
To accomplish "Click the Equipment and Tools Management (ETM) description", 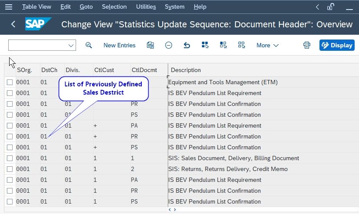I will click(223, 82).
